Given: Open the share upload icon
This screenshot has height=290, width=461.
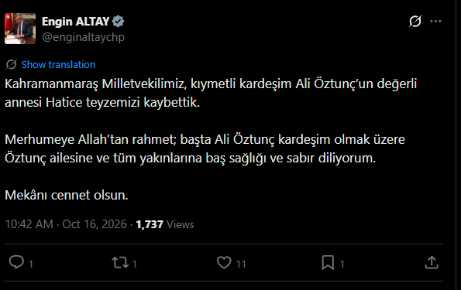Looking at the screenshot, I should 432,262.
